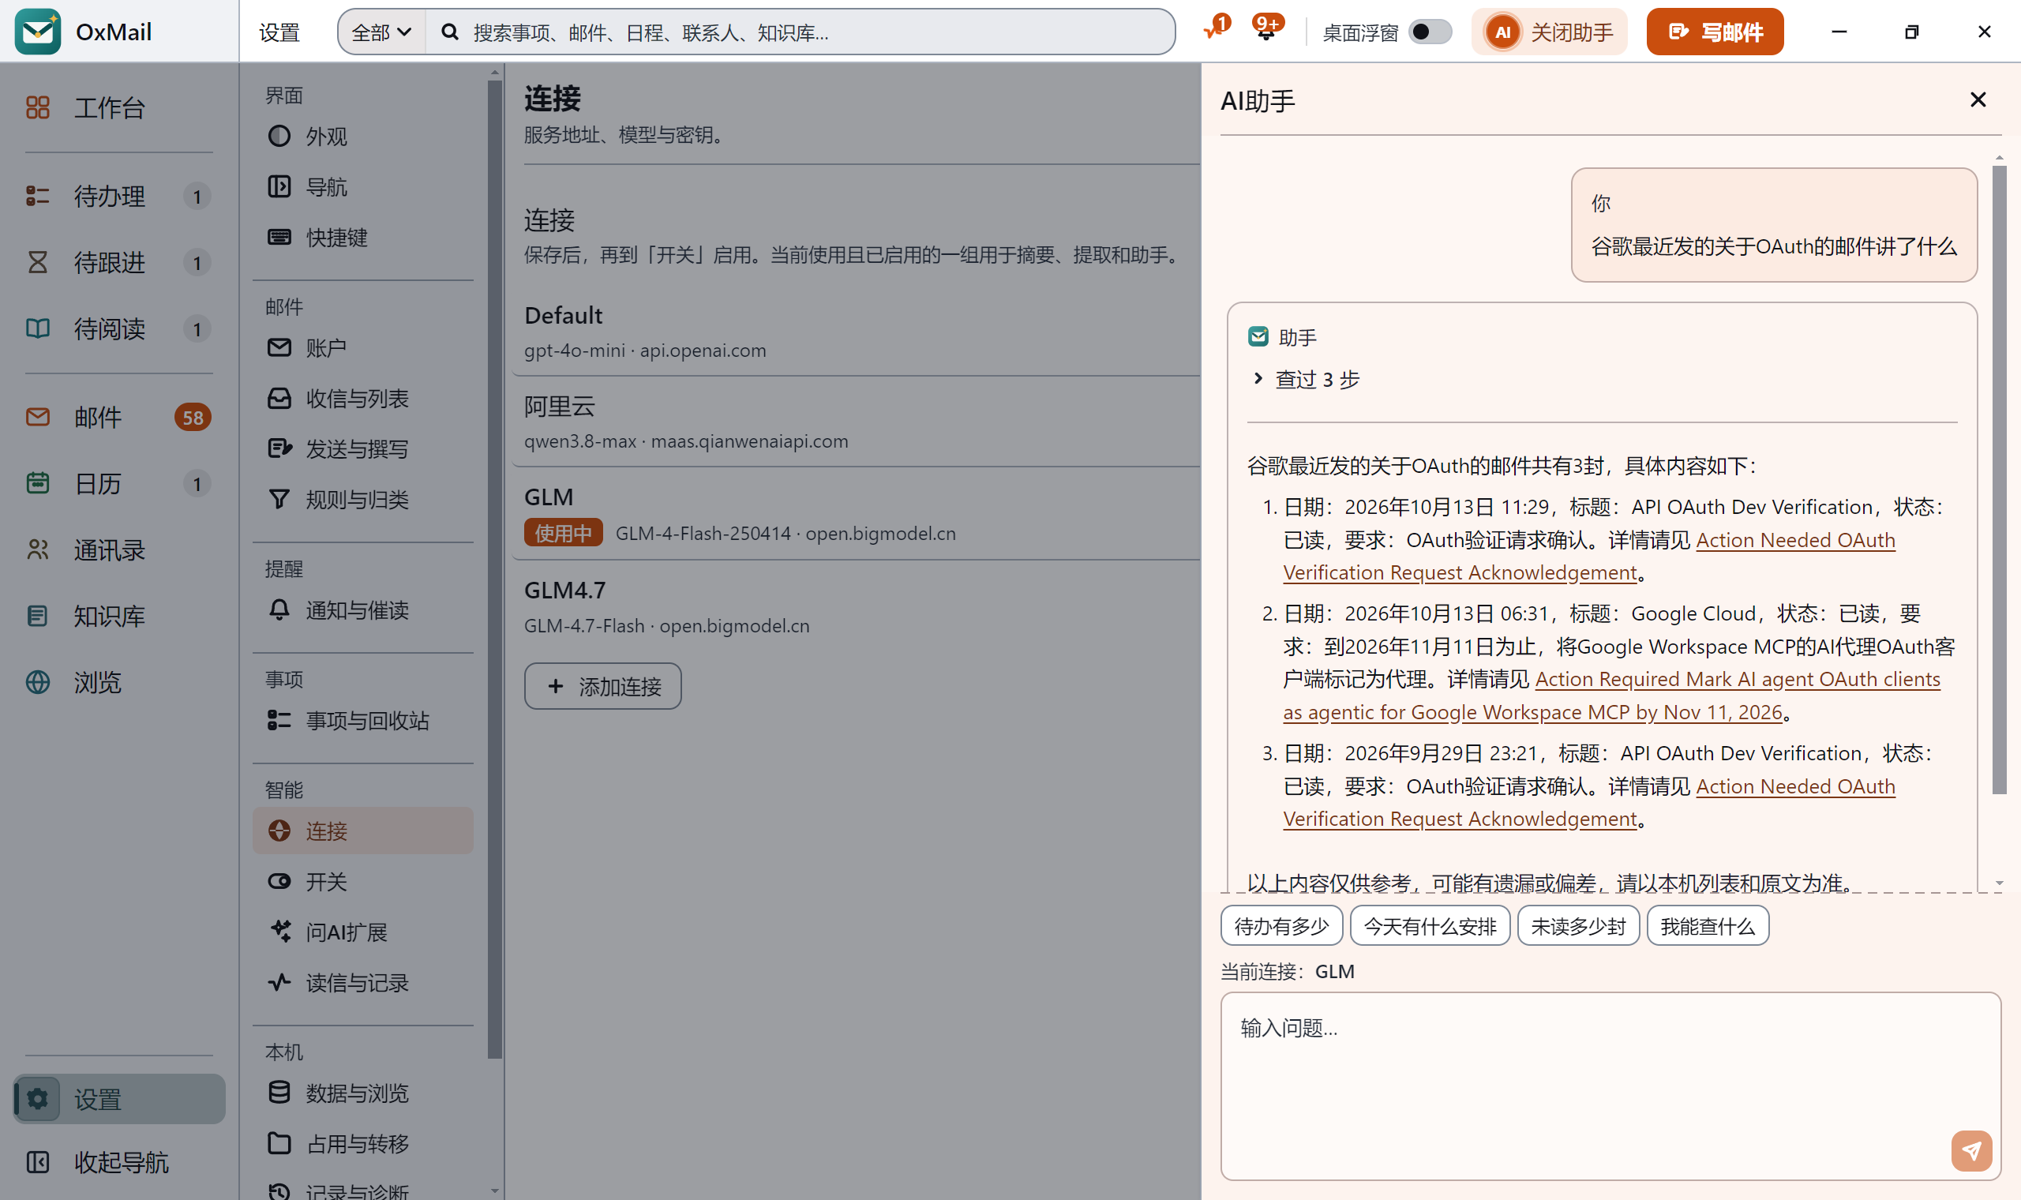Open the Google Workspace MCP email link
Image resolution: width=2021 pixels, height=1200 pixels.
[1613, 696]
